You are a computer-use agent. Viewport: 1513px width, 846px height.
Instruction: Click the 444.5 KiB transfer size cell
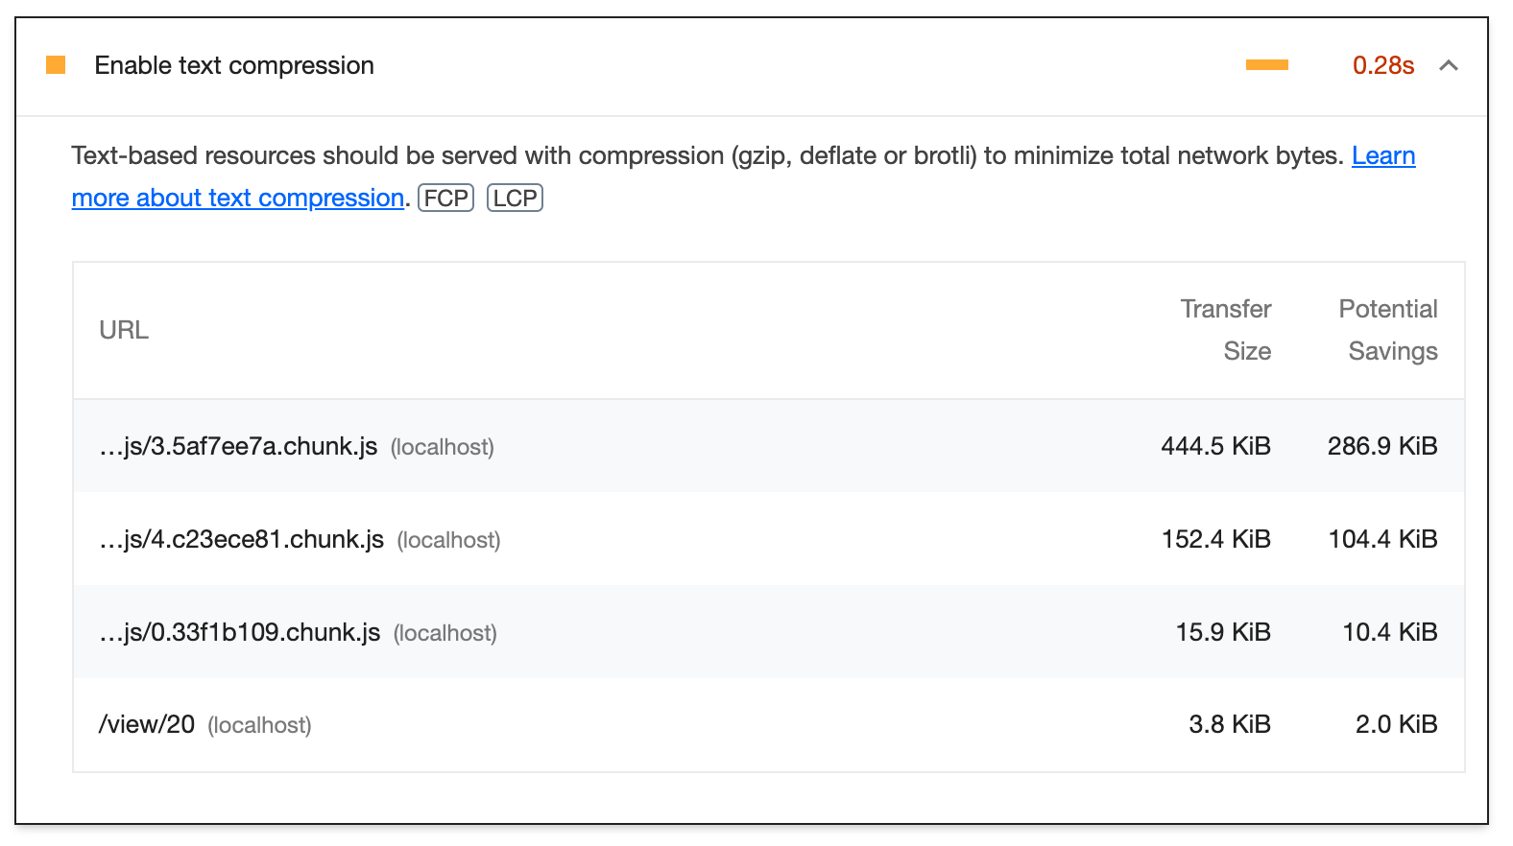tap(1215, 447)
